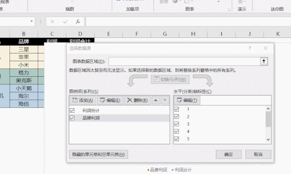Click the 海信 cell
Screen dimensions: 291x174
[x=24, y=104]
